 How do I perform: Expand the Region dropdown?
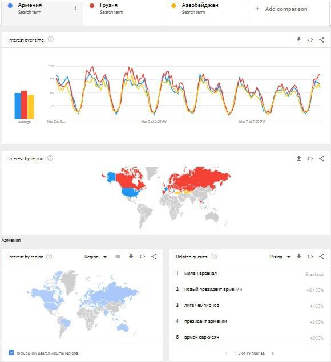tap(95, 257)
